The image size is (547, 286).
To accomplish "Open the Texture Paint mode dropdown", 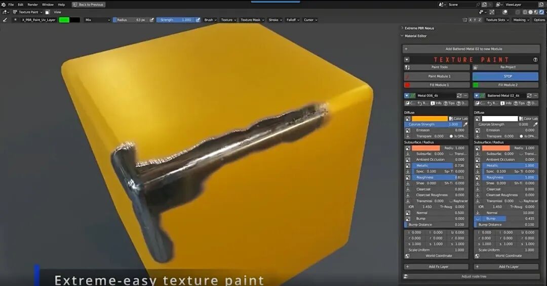I will point(27,12).
